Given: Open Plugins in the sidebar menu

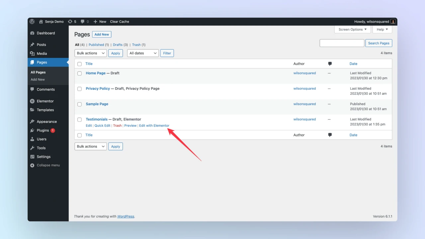Looking at the screenshot, I should click(x=42, y=130).
